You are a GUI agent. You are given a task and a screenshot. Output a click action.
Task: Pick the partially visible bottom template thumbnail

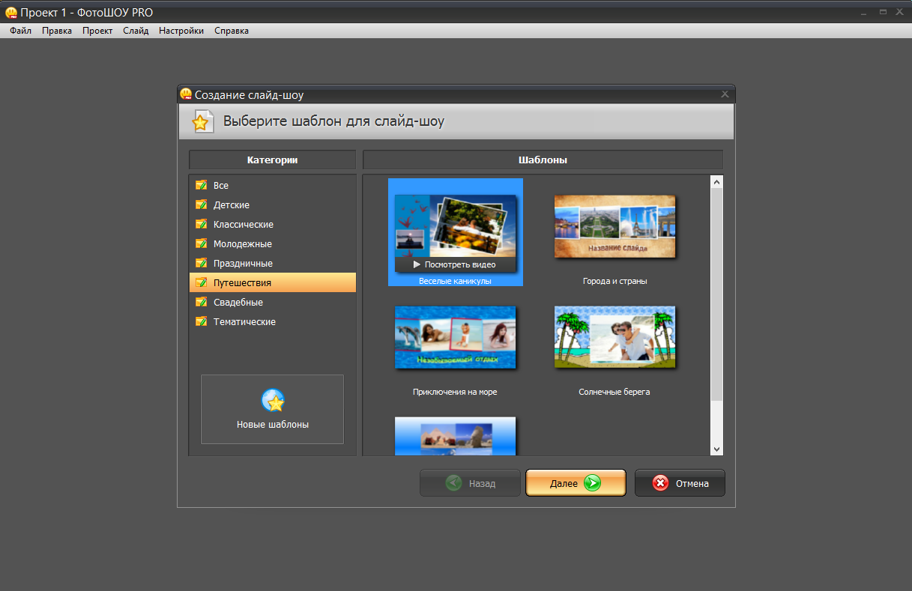tap(456, 436)
